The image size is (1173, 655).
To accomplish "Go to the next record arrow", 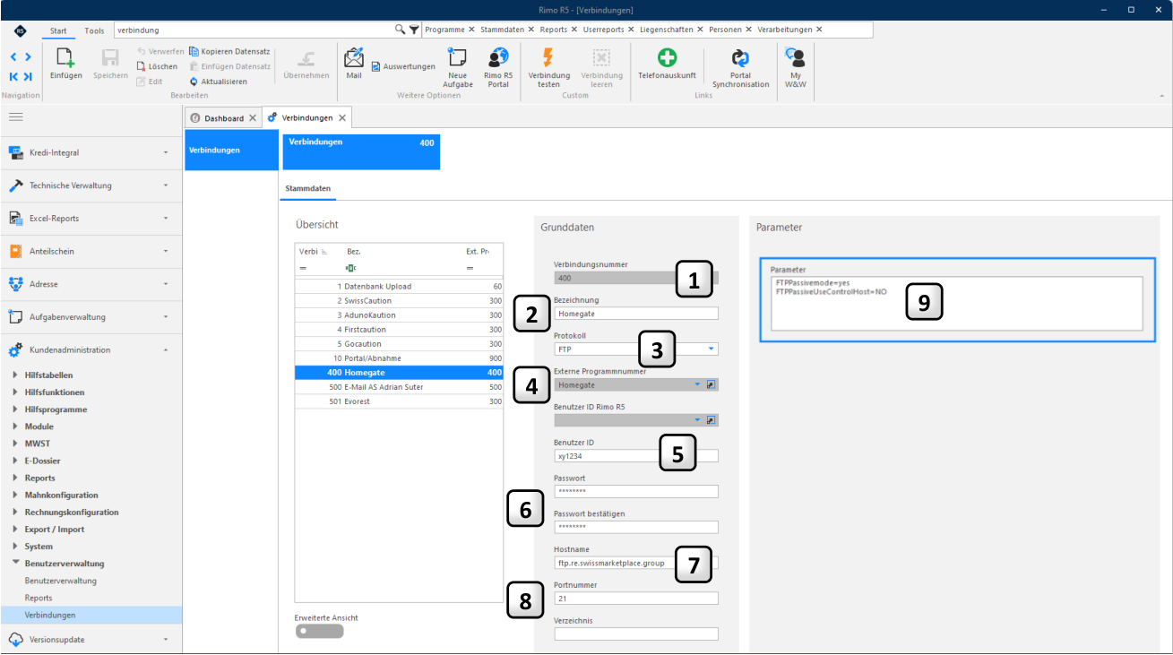I will [x=28, y=57].
